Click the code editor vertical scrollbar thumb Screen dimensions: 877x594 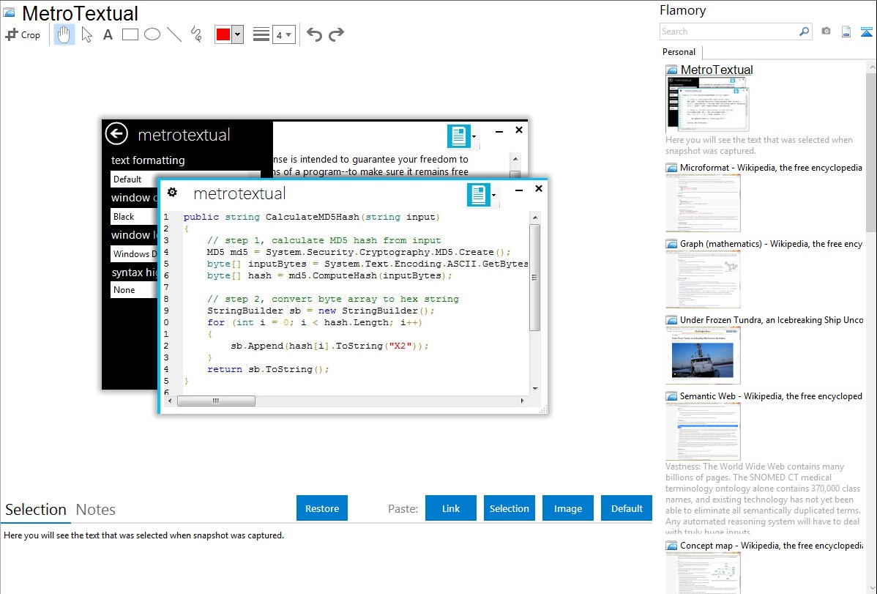click(534, 278)
